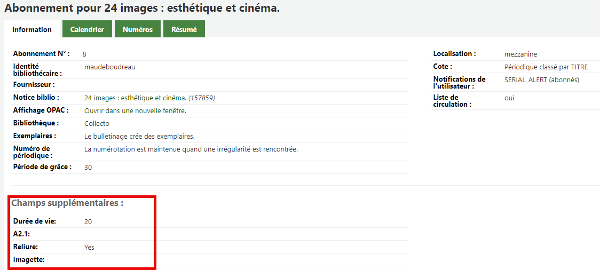Click the 'Yes' value beside Reliure
Image resolution: width=600 pixels, height=270 pixels.
point(89,248)
